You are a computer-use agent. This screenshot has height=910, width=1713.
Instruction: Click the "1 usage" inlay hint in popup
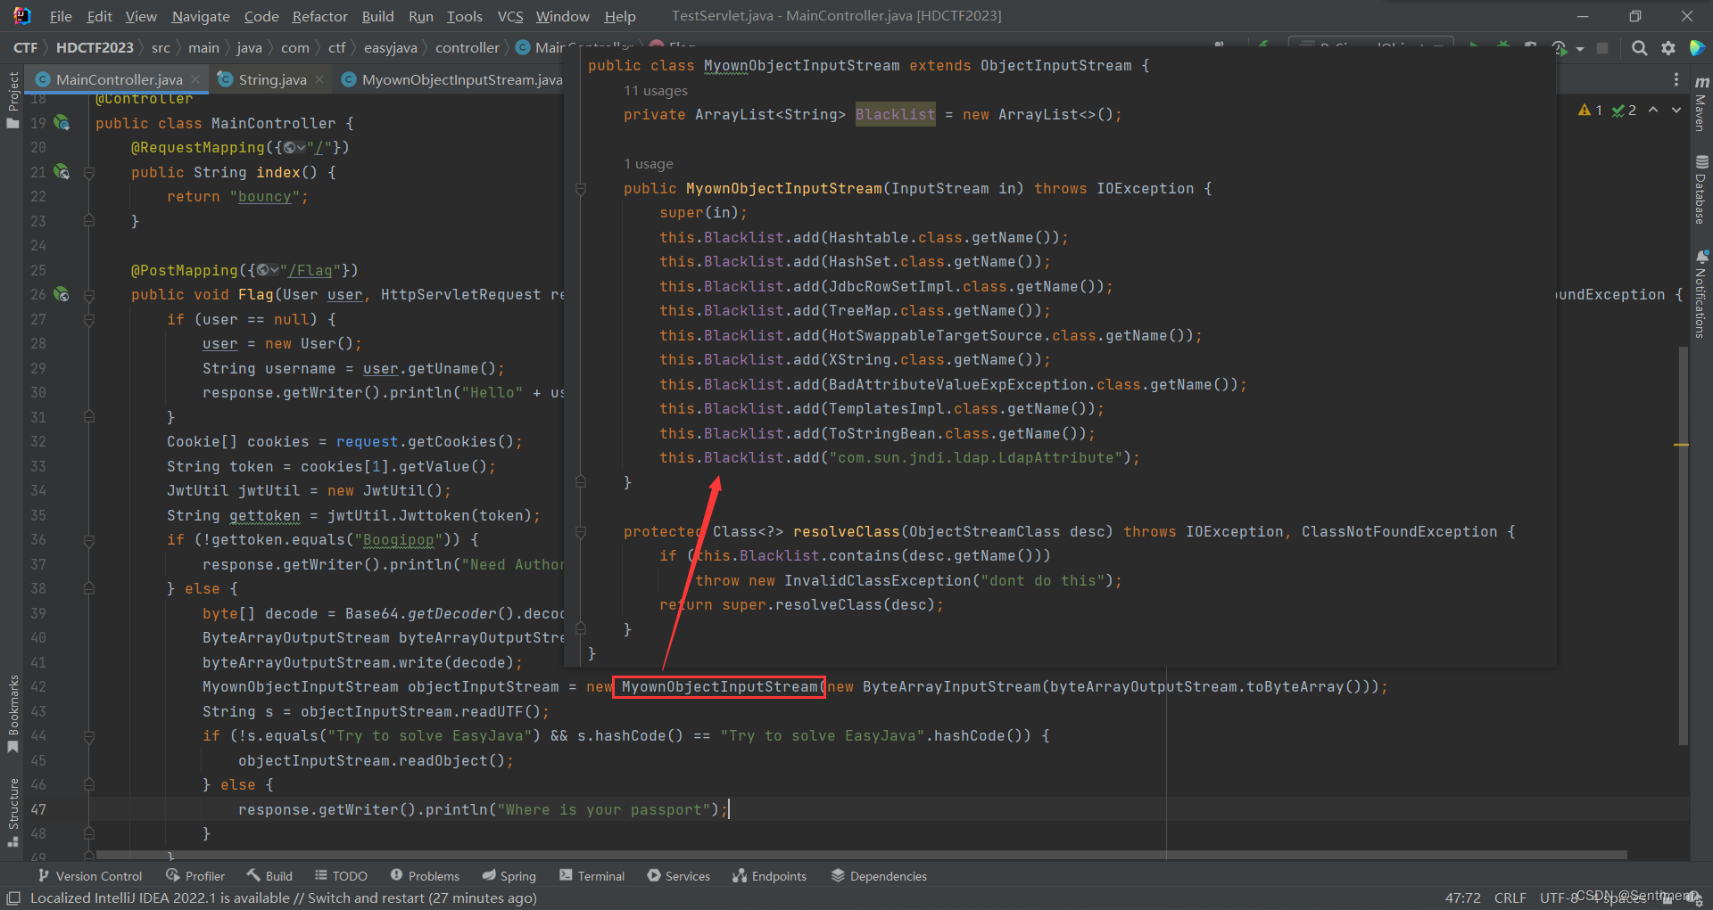click(x=649, y=164)
